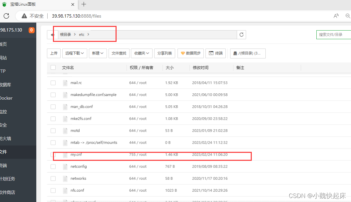351x202 pixels.
Task: Check the networks row checkbox
Action: (53, 178)
